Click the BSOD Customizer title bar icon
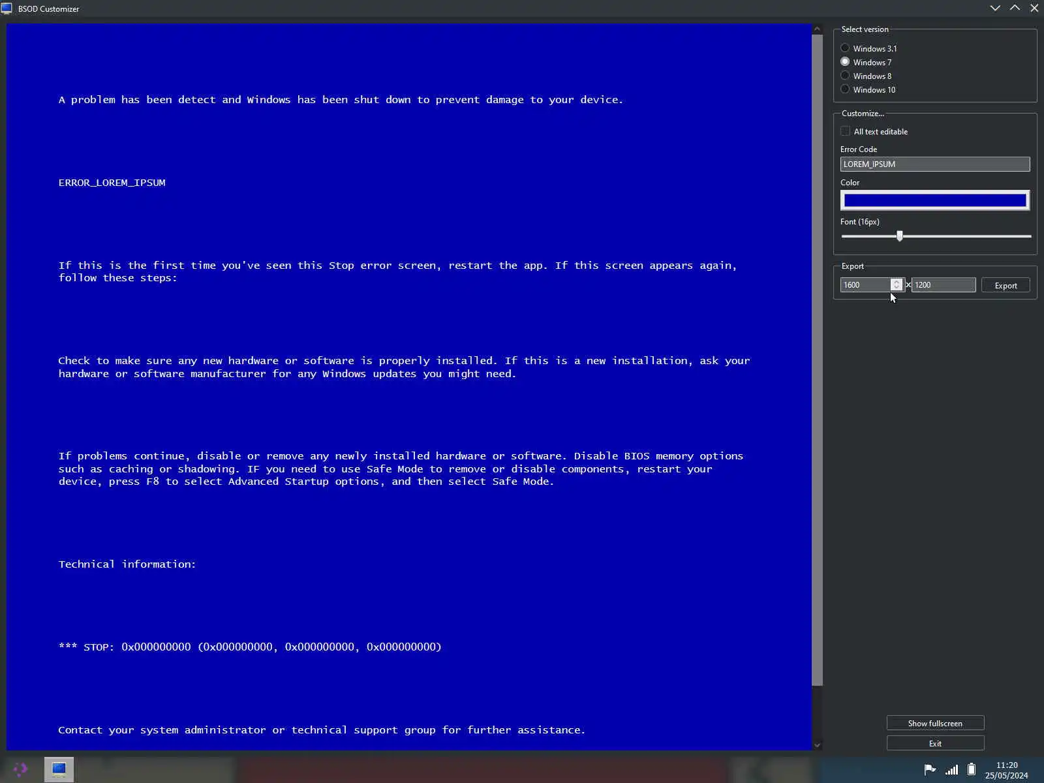1044x783 pixels. tap(7, 8)
